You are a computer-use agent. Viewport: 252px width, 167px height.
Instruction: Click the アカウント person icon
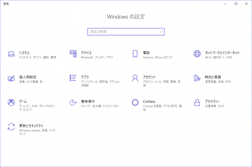135,78
